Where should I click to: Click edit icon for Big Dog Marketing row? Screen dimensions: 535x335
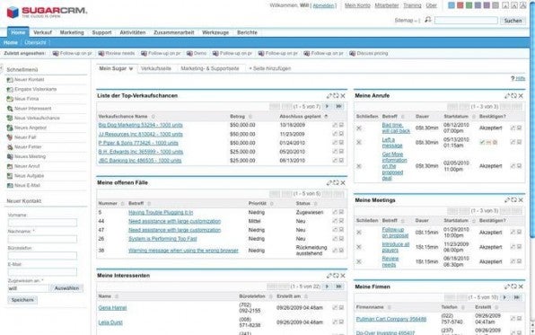[x=335, y=125]
